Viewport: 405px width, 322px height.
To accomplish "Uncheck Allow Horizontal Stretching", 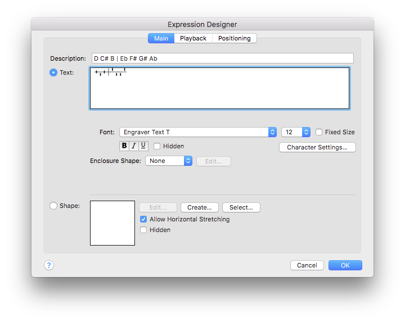I will pos(143,219).
